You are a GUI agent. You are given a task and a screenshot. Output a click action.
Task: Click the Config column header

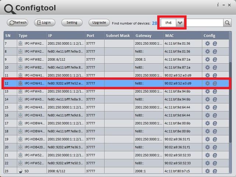click(x=215, y=36)
